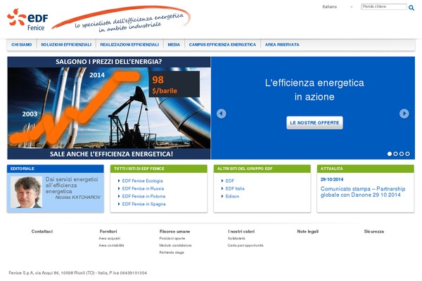Focus the Parola chiave search field
The width and height of the screenshot is (422, 281).
pyautogui.click(x=384, y=6)
